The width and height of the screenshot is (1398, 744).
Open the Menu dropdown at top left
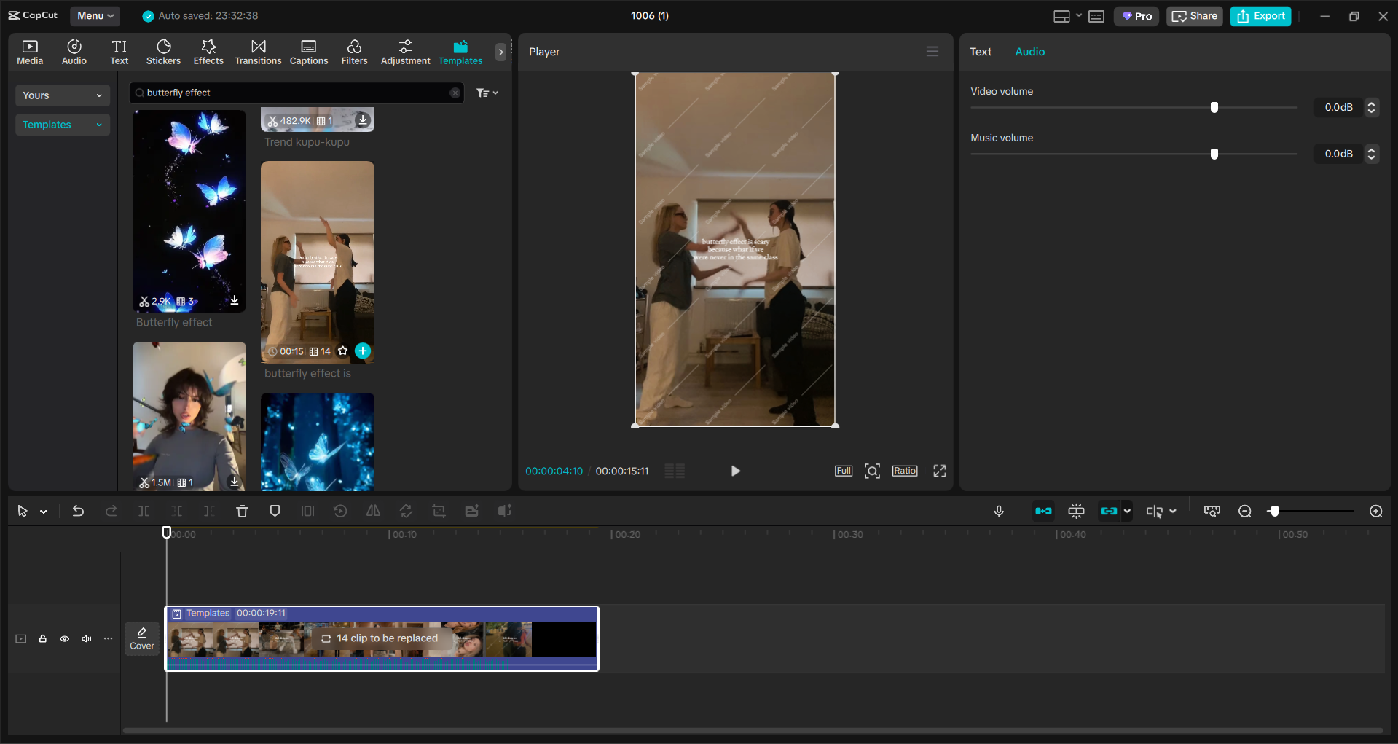point(95,15)
